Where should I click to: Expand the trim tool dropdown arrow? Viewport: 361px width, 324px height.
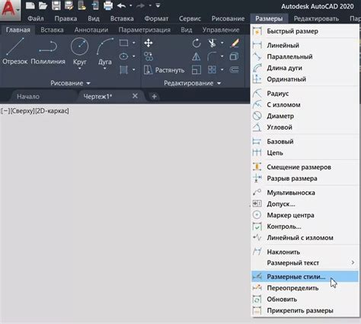click(x=222, y=43)
